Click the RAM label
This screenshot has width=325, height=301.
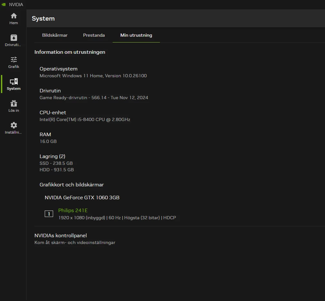(x=45, y=135)
